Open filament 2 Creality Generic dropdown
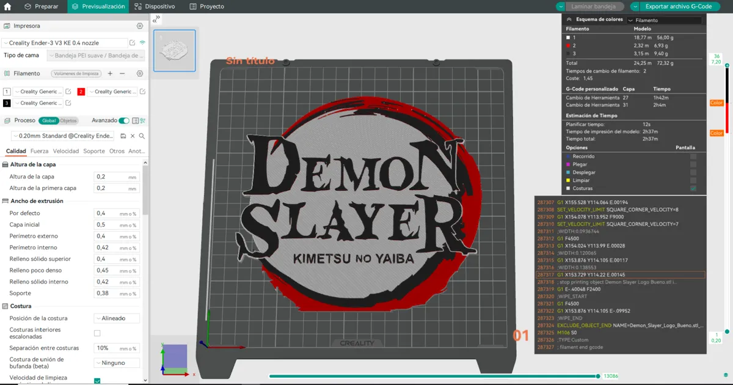 tap(112, 92)
